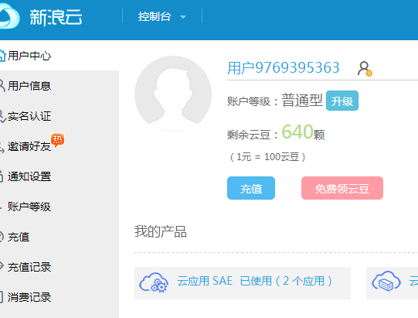This screenshot has width=418, height=318.
Task: Click the 云应用 SAE cloud gear icon
Action: 154,282
